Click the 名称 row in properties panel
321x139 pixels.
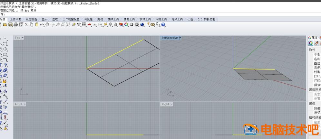tap(317, 59)
